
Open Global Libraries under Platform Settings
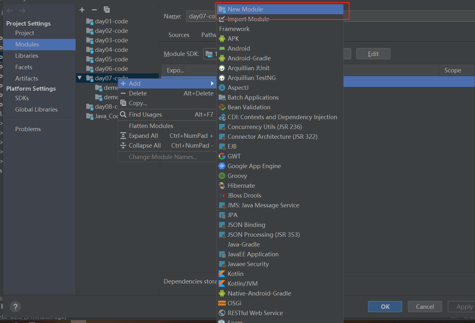coord(36,109)
